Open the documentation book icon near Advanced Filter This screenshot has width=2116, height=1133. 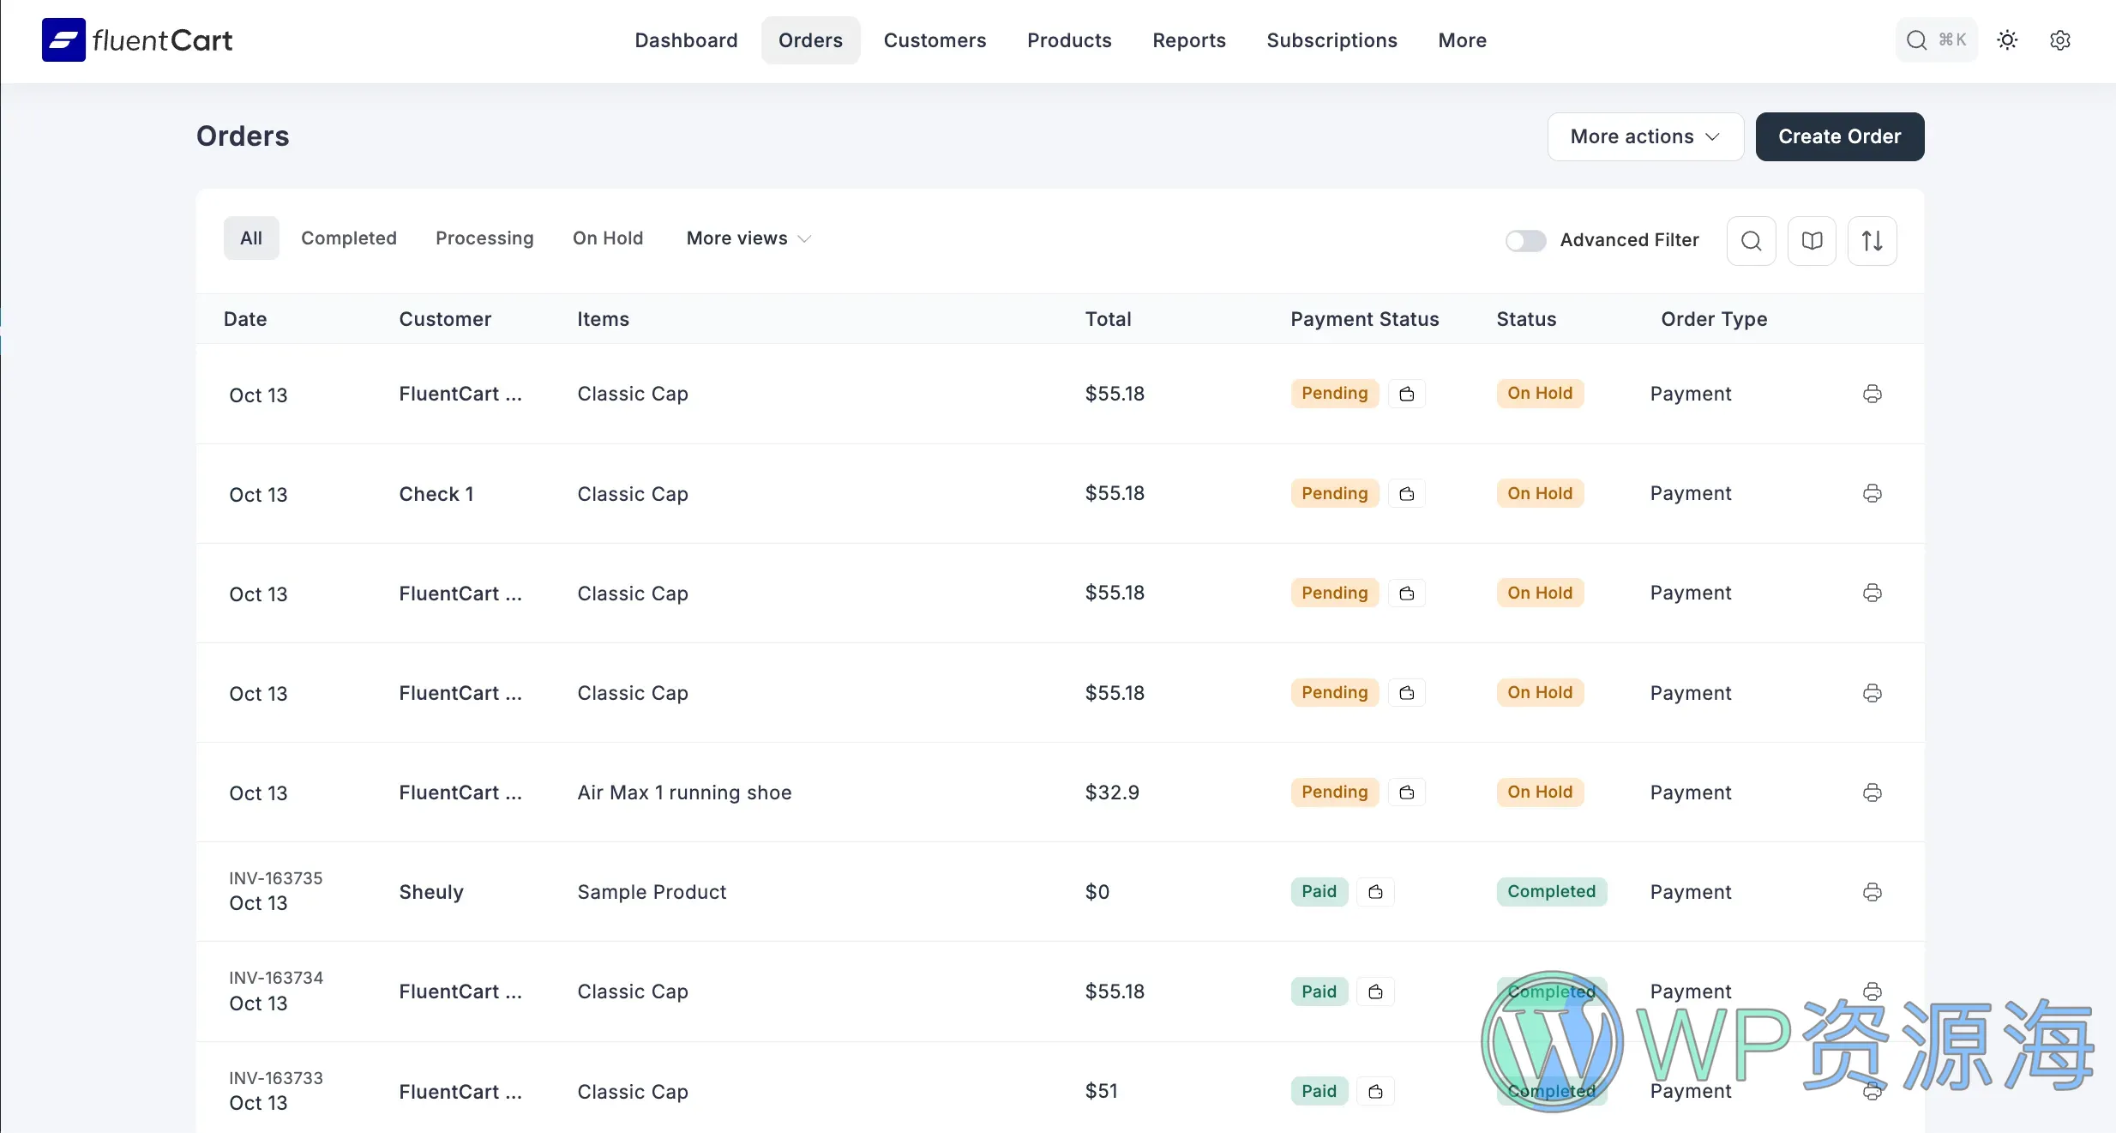coord(1812,240)
